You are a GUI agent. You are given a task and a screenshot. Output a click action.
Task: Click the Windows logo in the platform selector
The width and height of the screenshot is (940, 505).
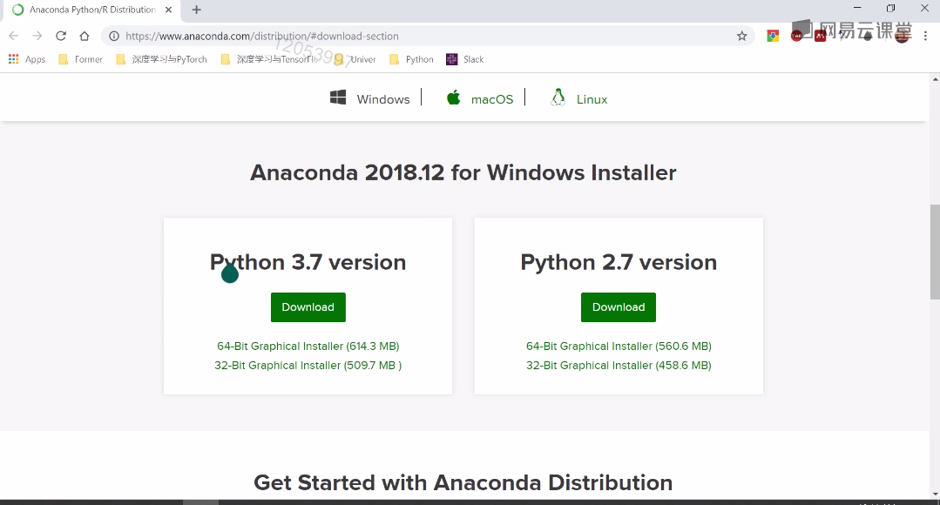point(337,98)
